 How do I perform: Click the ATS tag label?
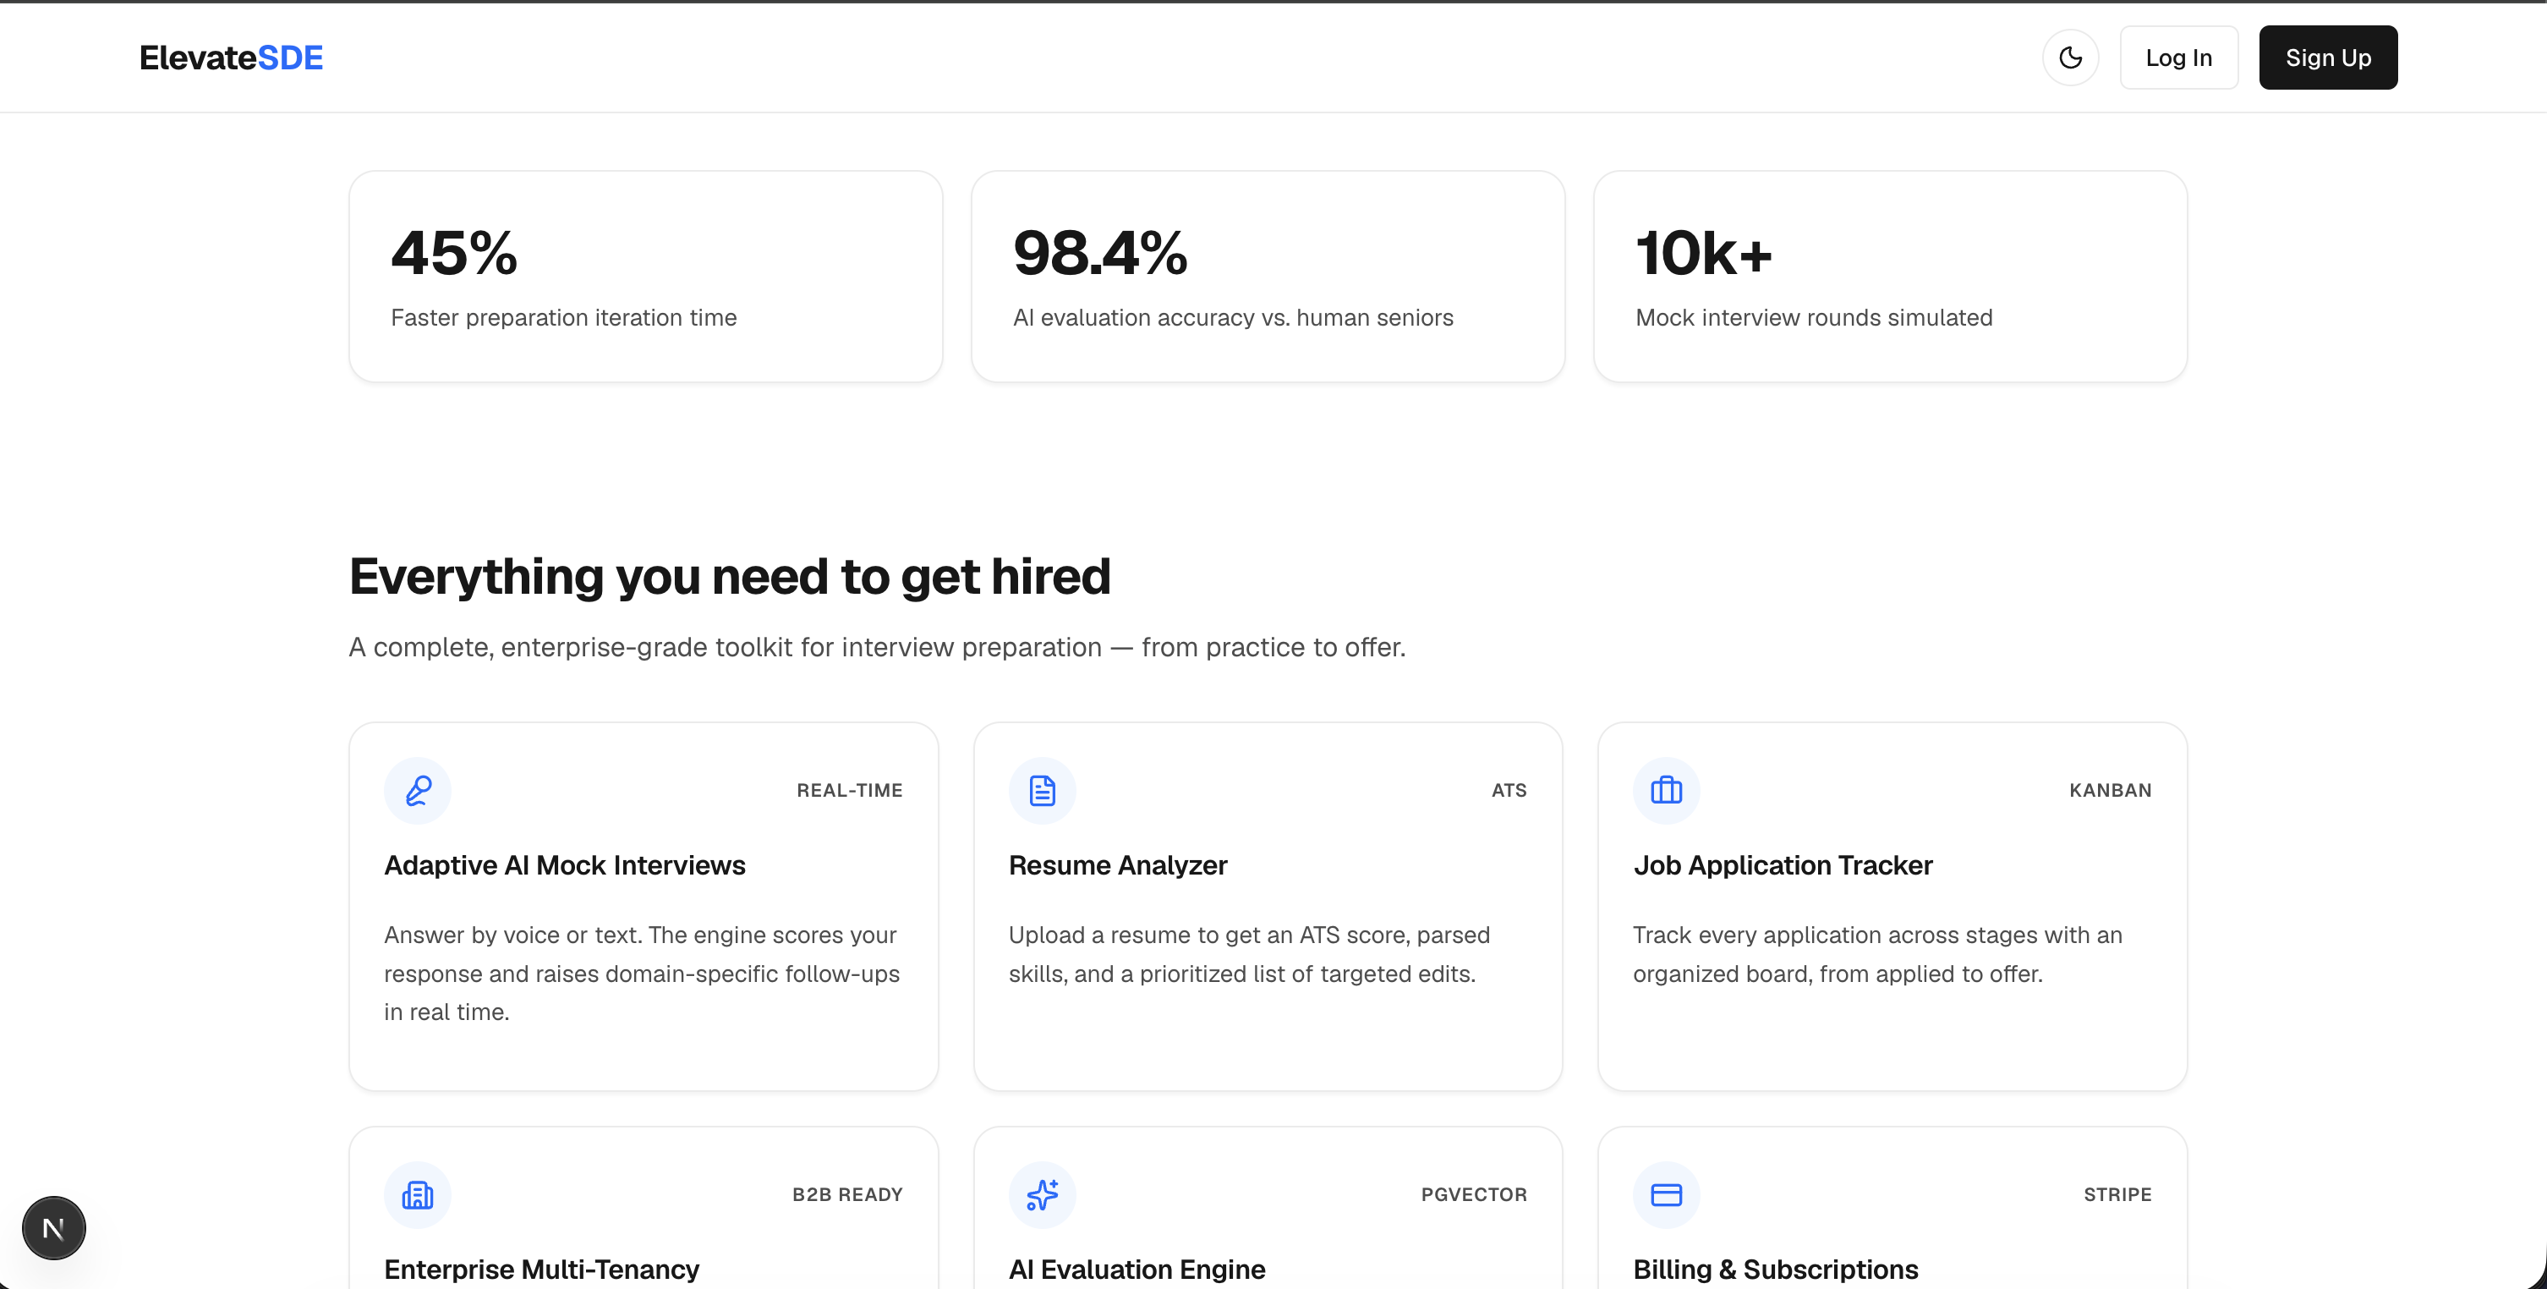tap(1509, 791)
